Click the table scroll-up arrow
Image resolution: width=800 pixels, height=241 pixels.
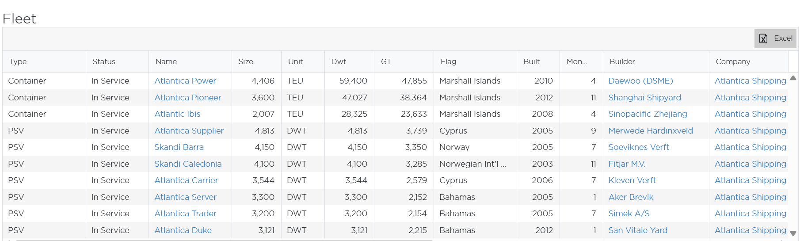[x=793, y=78]
